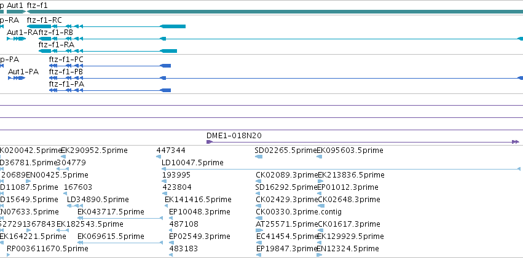Click EP19847.3prime label

coord(286,249)
